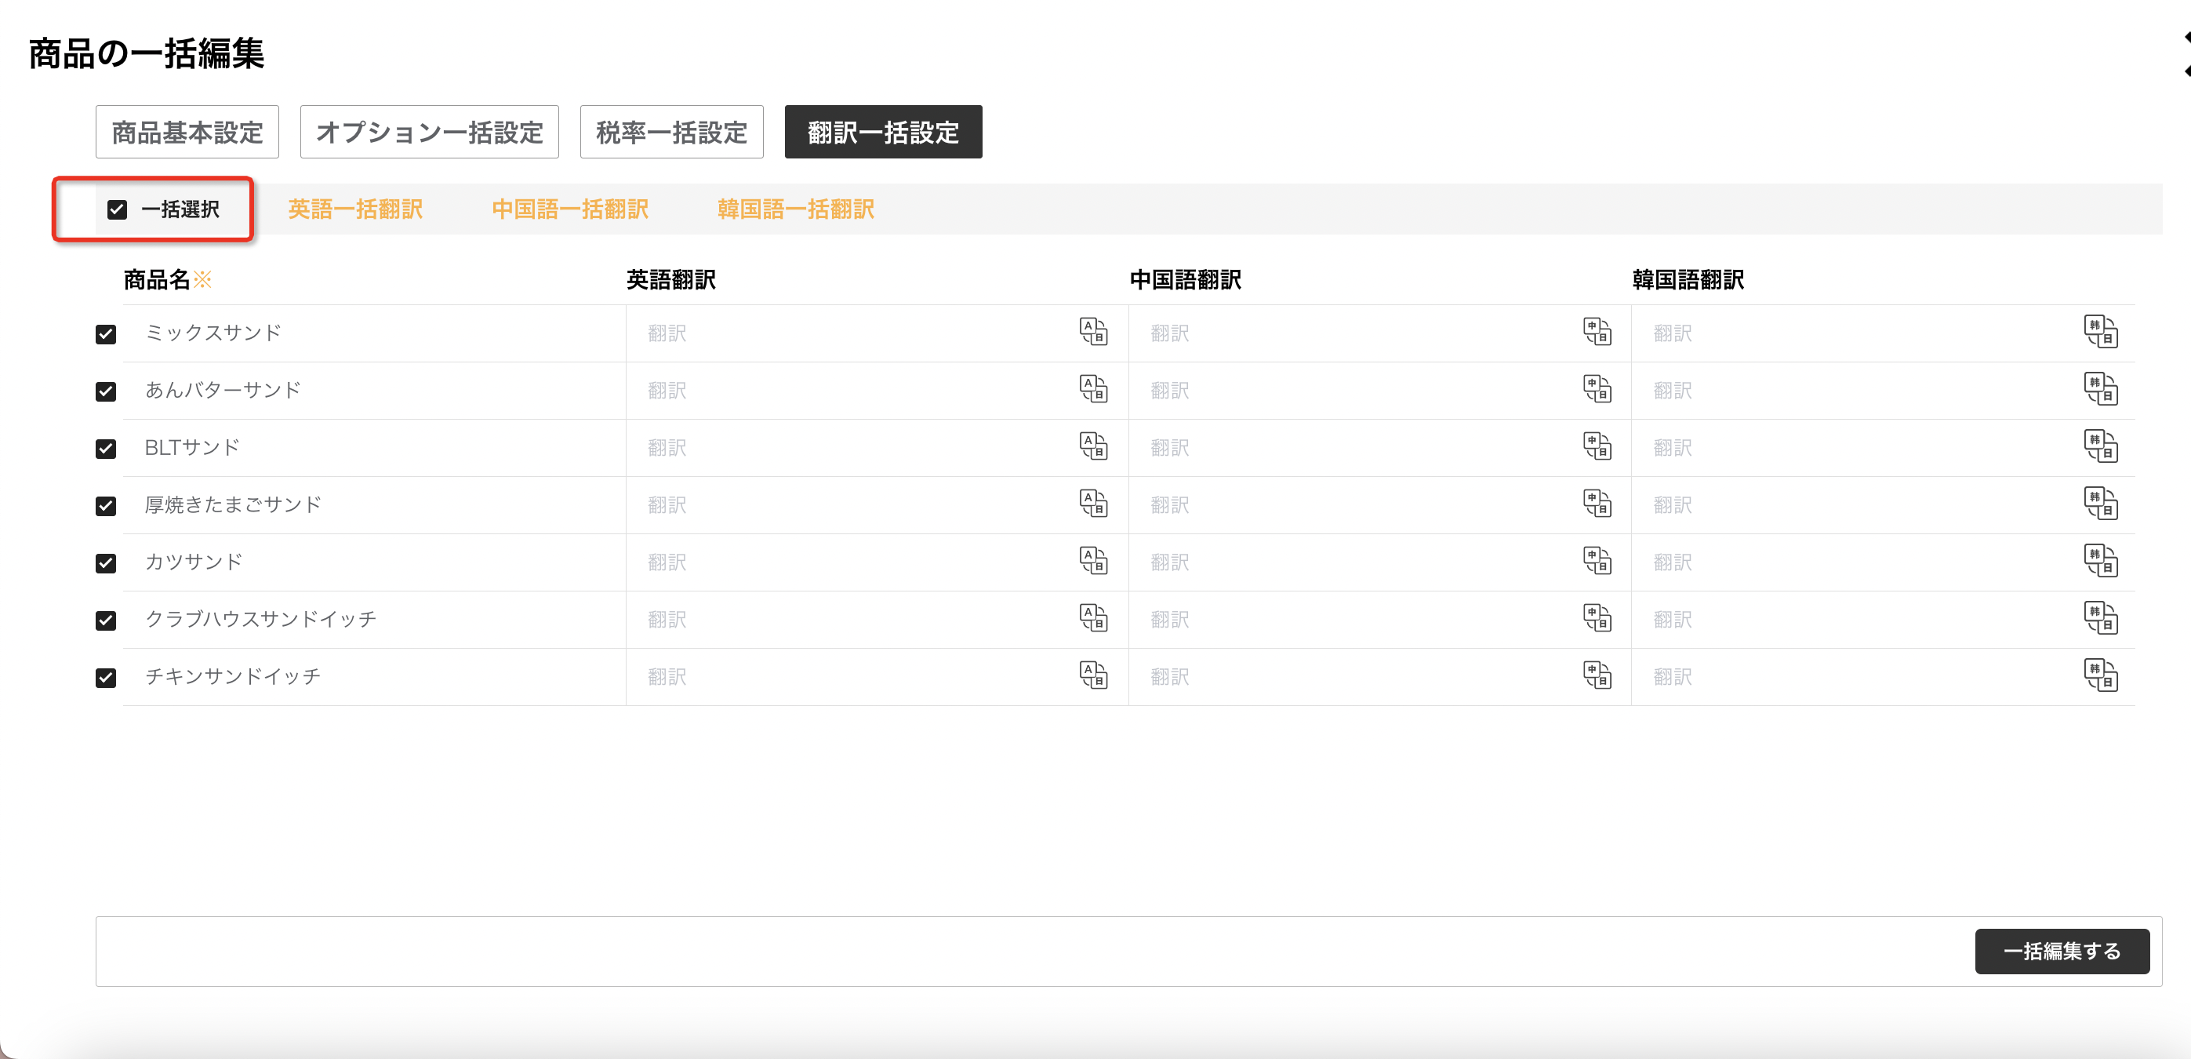Click Korean translate icon for BLTサンド
The image size is (2191, 1059).
pos(2101,446)
